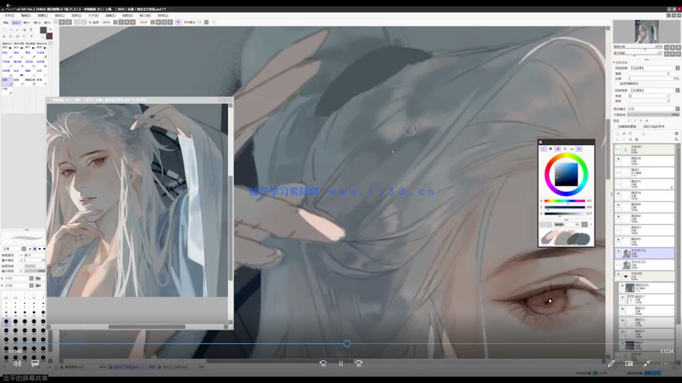This screenshot has width=682, height=383.
Task: Pause the video playback
Action: pyautogui.click(x=341, y=363)
